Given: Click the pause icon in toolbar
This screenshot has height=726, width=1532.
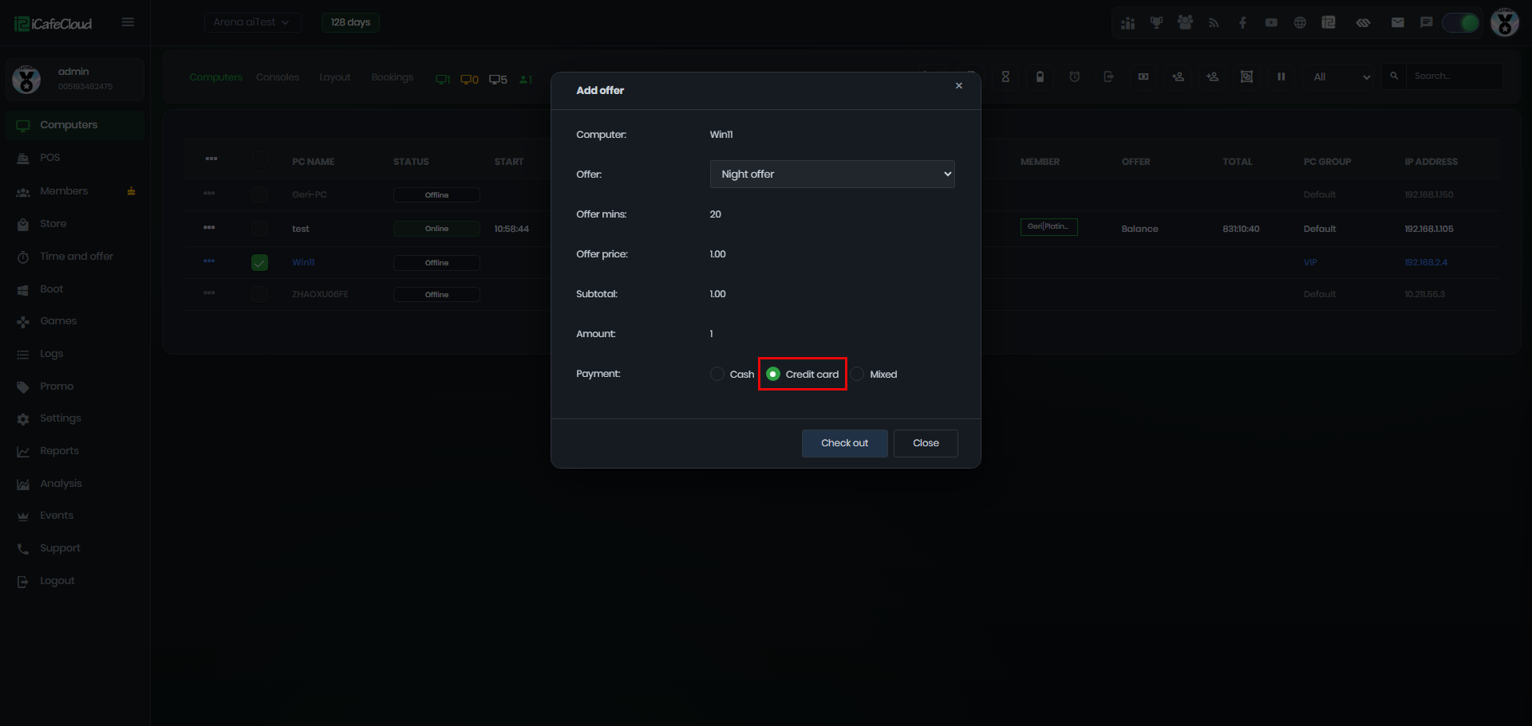Looking at the screenshot, I should pos(1281,77).
